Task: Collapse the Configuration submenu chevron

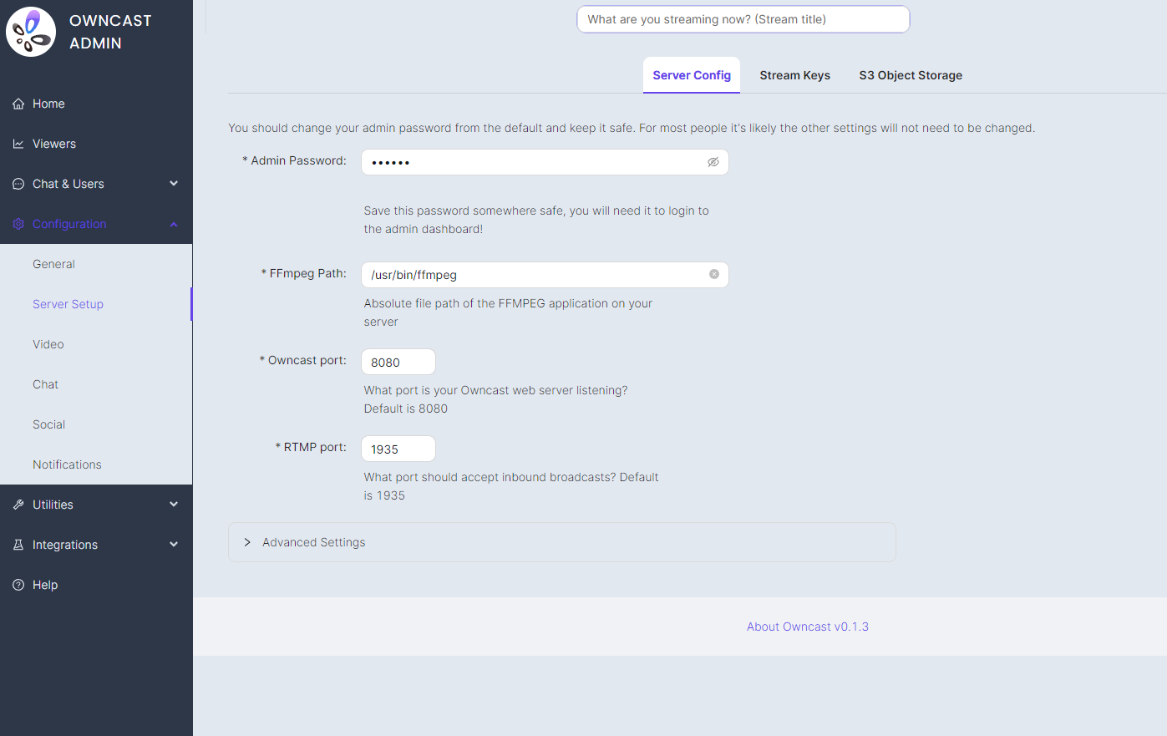Action: coord(174,224)
